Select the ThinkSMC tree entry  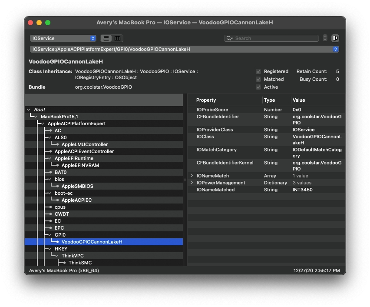[80, 263]
